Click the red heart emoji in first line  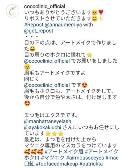[101, 13]
